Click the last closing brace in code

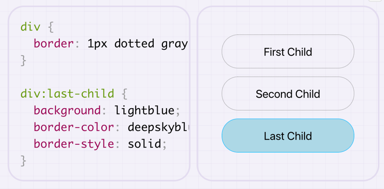(23, 161)
